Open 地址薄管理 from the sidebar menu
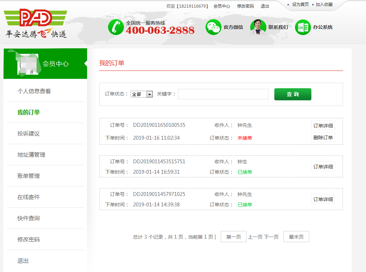 point(31,155)
